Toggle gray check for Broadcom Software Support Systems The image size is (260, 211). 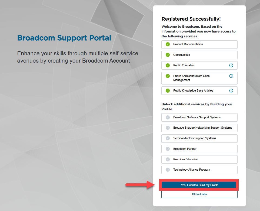(168, 118)
